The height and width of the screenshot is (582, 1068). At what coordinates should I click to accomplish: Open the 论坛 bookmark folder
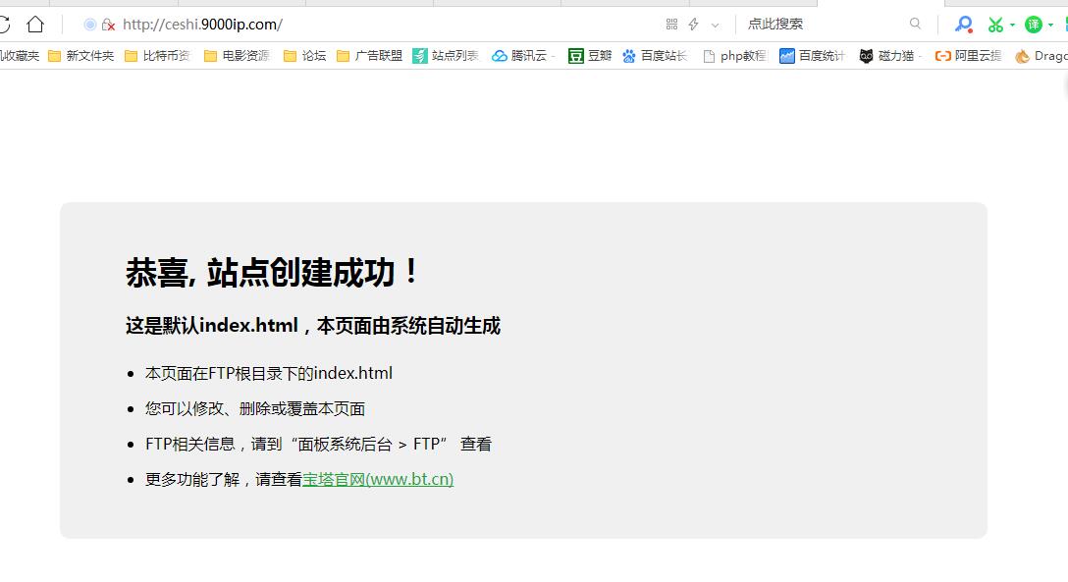(x=304, y=56)
